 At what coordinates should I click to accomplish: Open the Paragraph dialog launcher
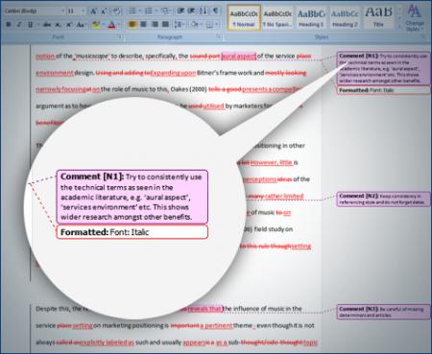click(x=219, y=37)
